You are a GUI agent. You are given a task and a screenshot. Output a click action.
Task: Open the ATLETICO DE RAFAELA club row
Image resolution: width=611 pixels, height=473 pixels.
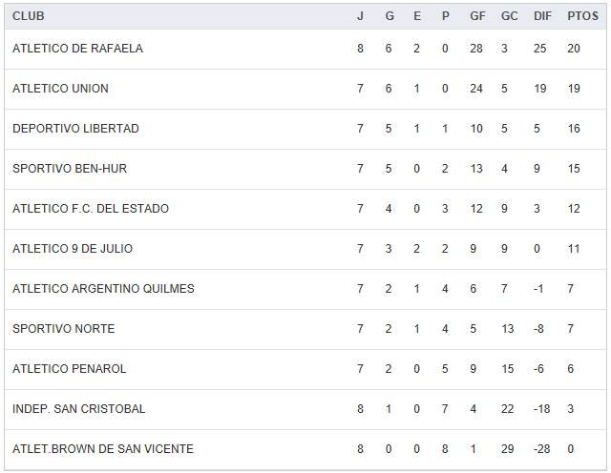click(77, 49)
